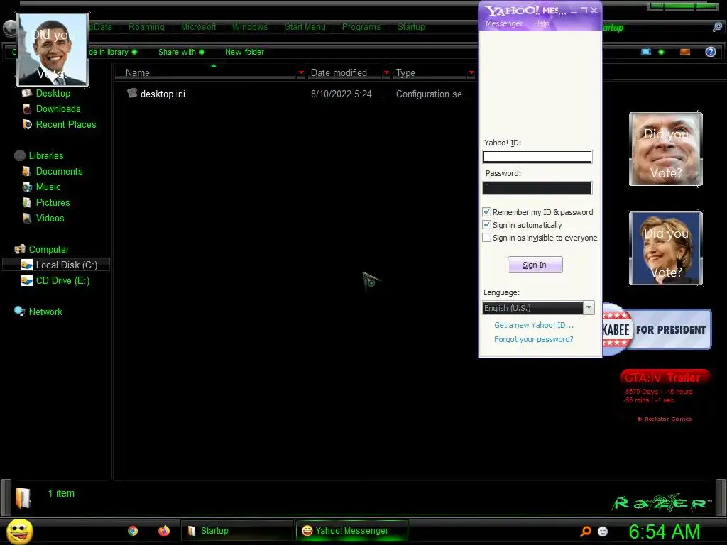Click the Desktop folder icon in sidebar
Viewport: 727px width, 545px height.
(27, 93)
